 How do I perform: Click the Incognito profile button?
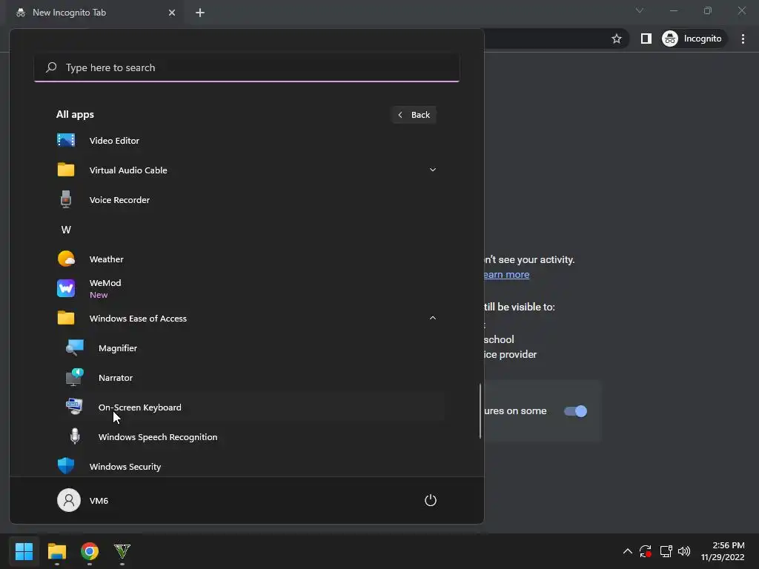pos(692,39)
